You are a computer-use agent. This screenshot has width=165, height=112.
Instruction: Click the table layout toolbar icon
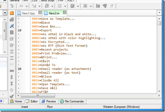(x=85, y=6)
